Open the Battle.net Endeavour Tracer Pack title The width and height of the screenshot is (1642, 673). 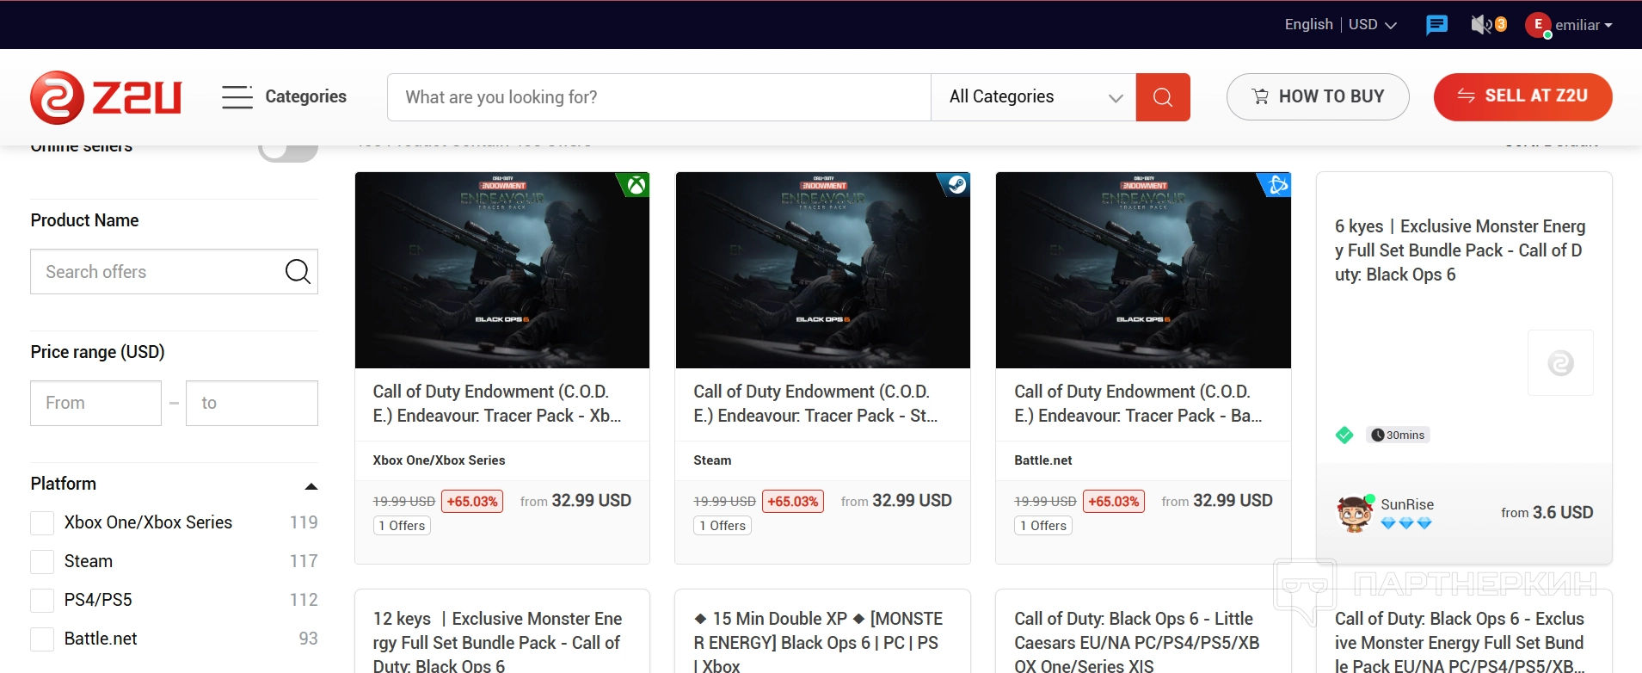point(1139,404)
